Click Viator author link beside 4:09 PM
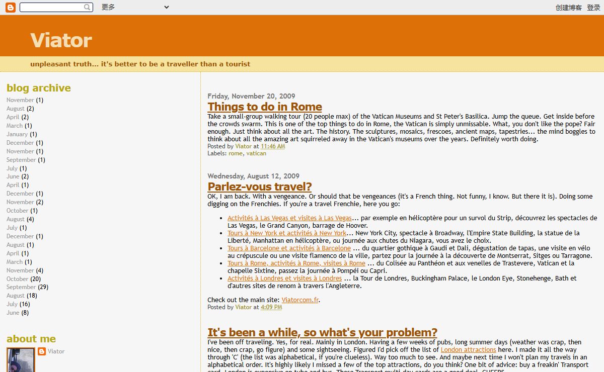Image resolution: width=604 pixels, height=372 pixels. pyautogui.click(x=244, y=307)
